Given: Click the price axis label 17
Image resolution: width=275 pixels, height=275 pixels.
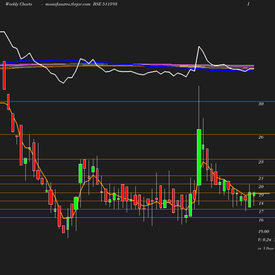Looking at the screenshot, I should pyautogui.click(x=261, y=212).
